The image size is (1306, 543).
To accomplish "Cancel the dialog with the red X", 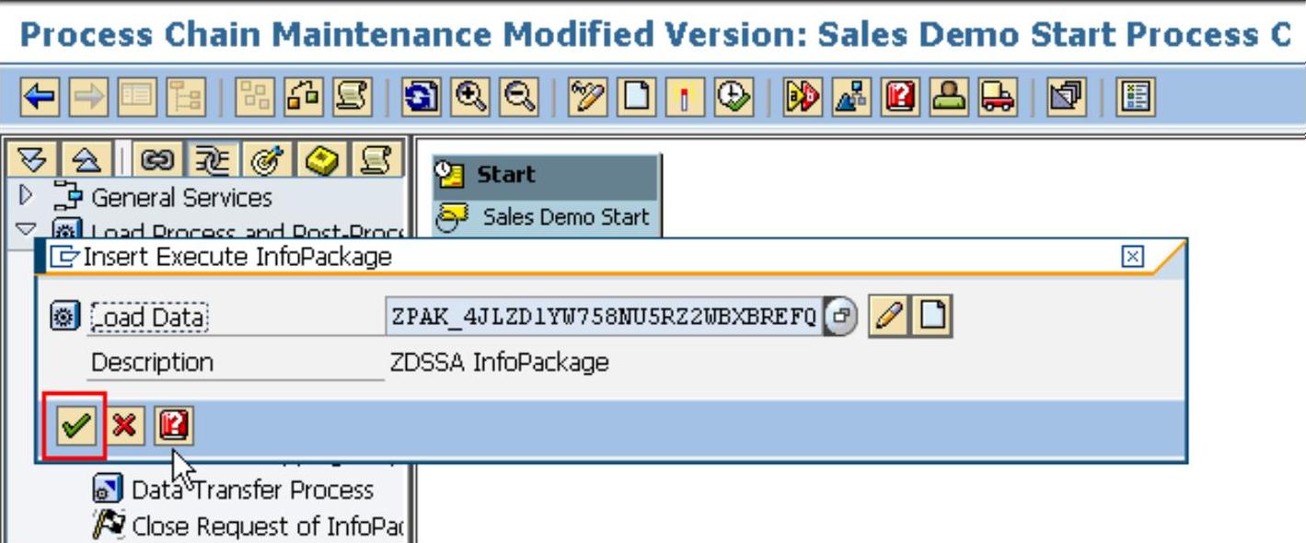I will (124, 425).
